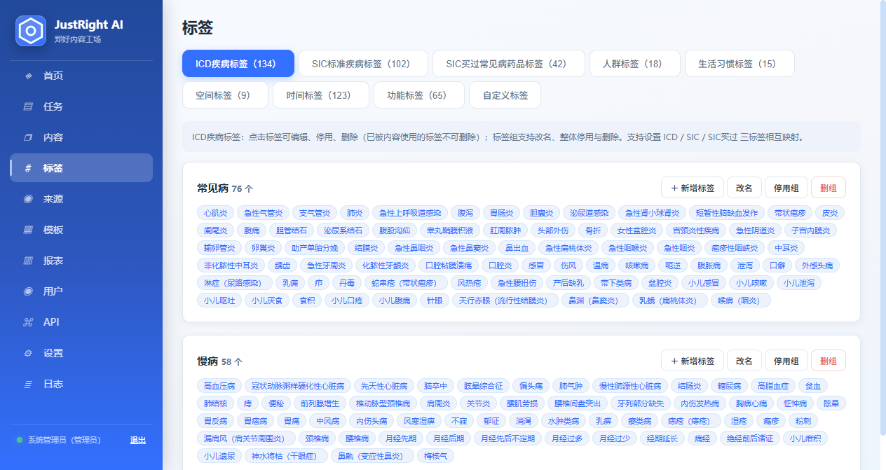Screen dimensions: 886x470
Task: Click 停用组 for the 慢病 group
Action: coord(786,361)
